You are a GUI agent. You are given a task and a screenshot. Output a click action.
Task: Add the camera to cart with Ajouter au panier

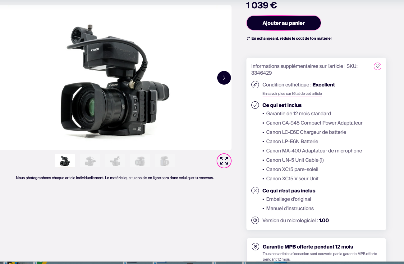[283, 23]
